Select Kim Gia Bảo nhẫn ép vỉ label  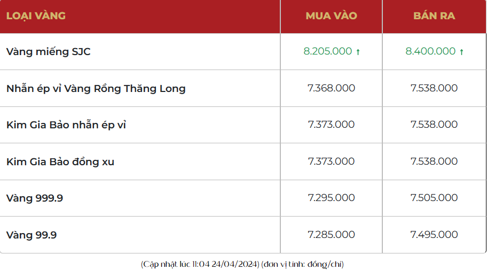(66, 125)
